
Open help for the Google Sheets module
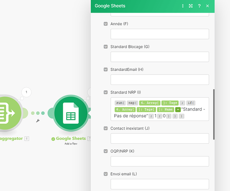199,6
